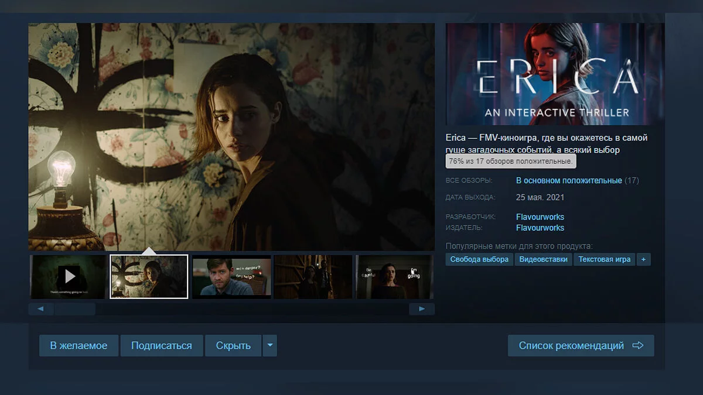Click the 'ВСЕ ОБЗОРЫ:' label
This screenshot has height=395, width=703.
[469, 181]
